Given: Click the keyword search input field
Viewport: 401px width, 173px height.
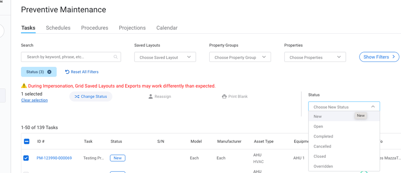Looking at the screenshot, I should [x=66, y=57].
